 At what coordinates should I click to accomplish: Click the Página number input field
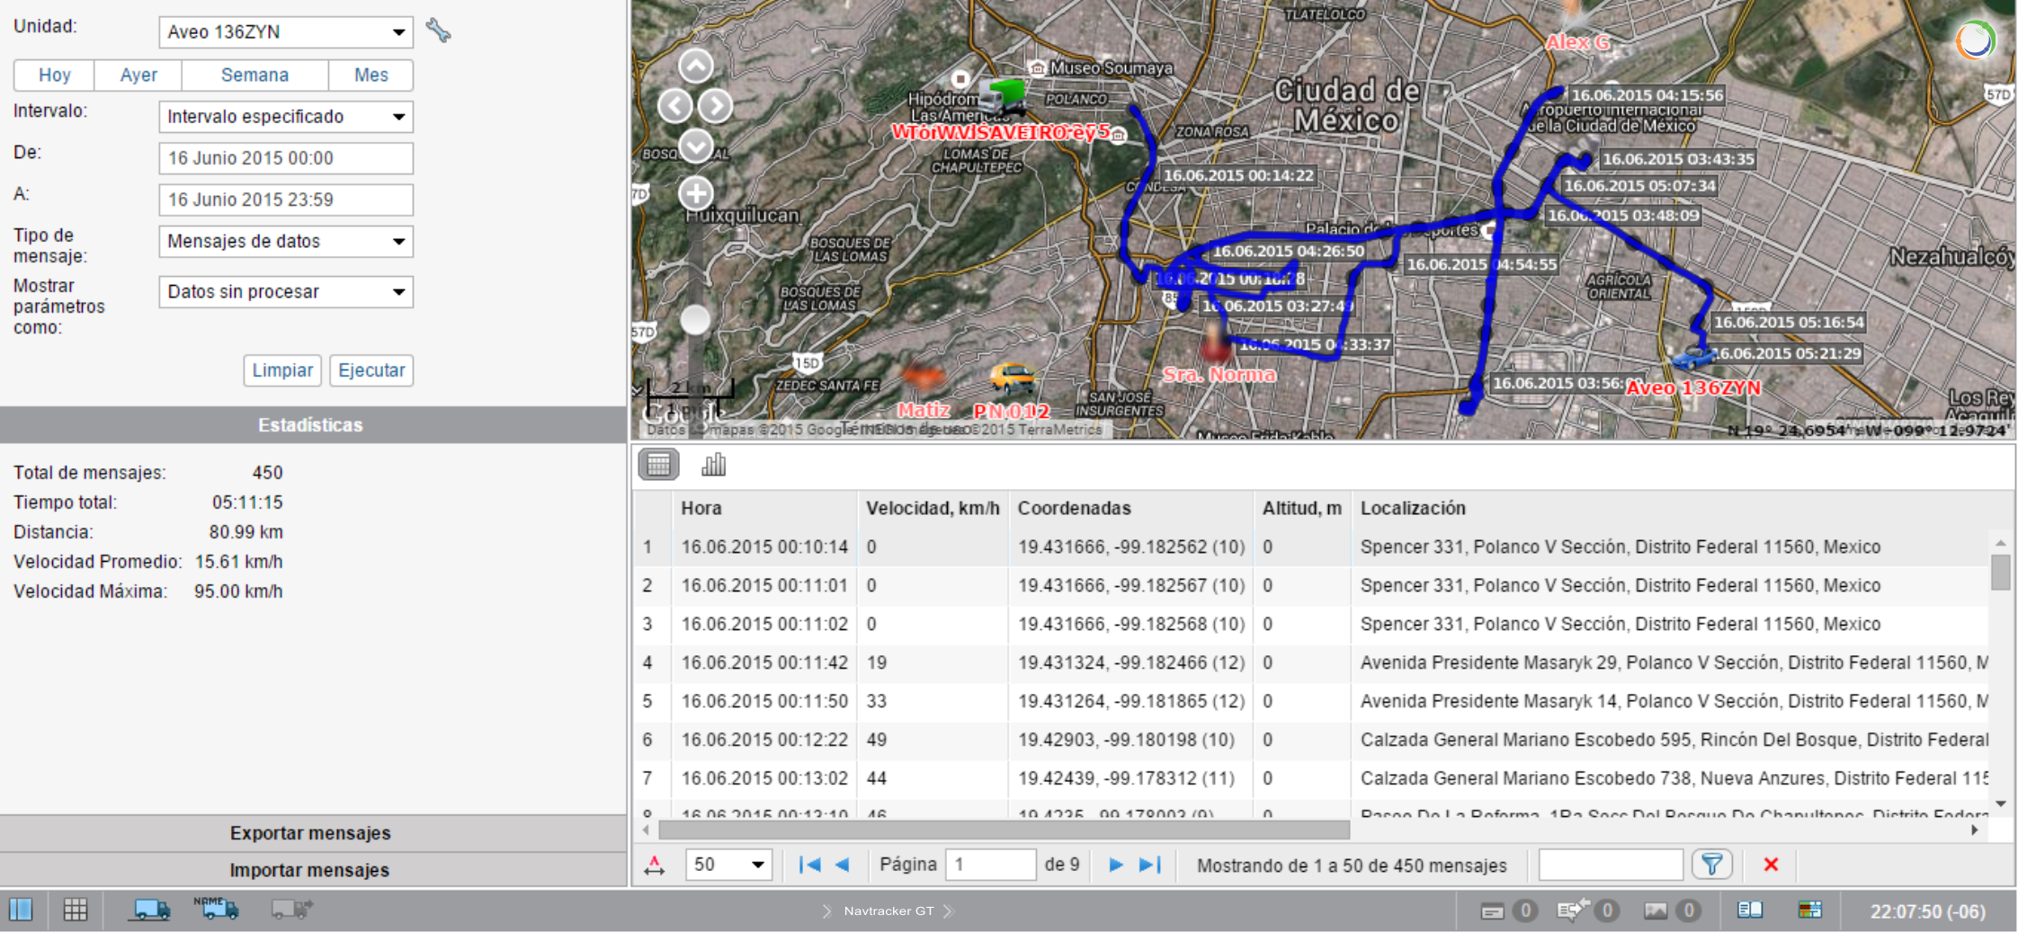[990, 865]
